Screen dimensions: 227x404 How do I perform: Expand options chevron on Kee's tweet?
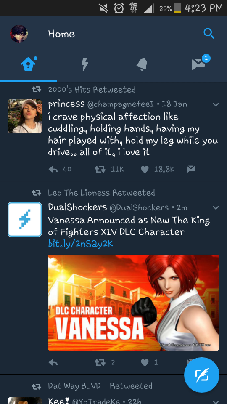pos(216,401)
